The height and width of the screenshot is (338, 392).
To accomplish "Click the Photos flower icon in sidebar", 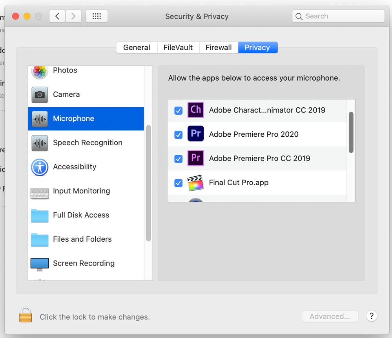I will pos(40,72).
